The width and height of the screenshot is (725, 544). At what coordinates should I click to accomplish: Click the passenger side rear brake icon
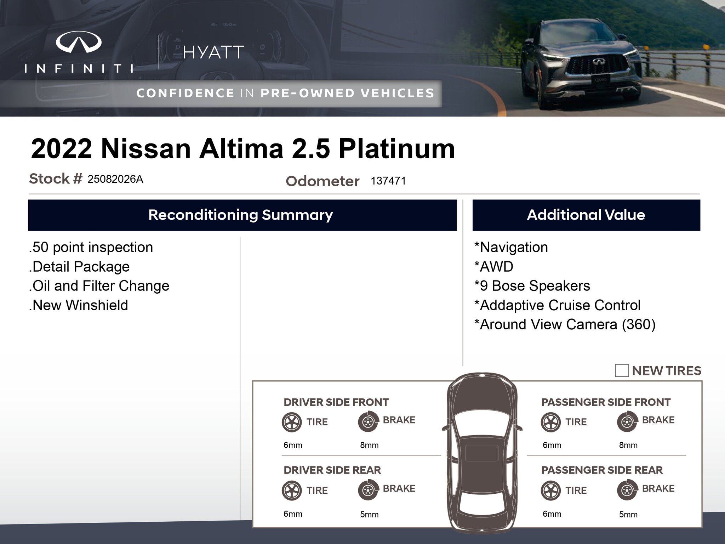(x=627, y=490)
